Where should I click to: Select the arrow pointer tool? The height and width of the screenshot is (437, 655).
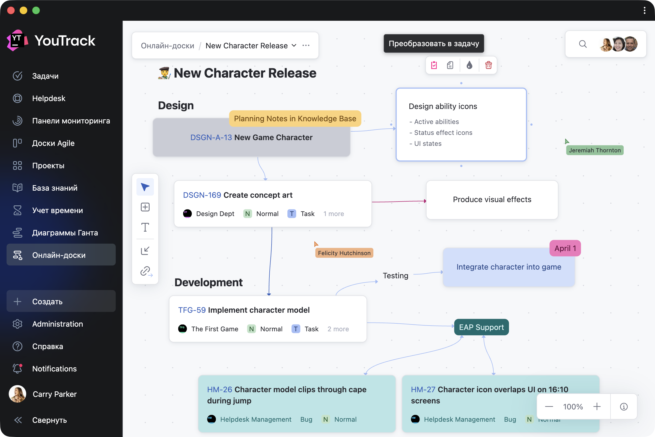coord(145,187)
